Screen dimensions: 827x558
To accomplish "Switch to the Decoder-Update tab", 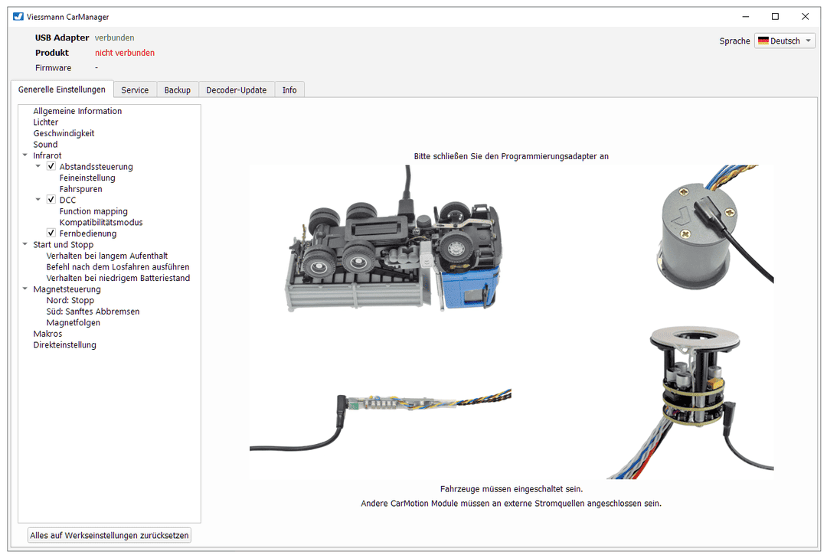I will click(x=236, y=90).
